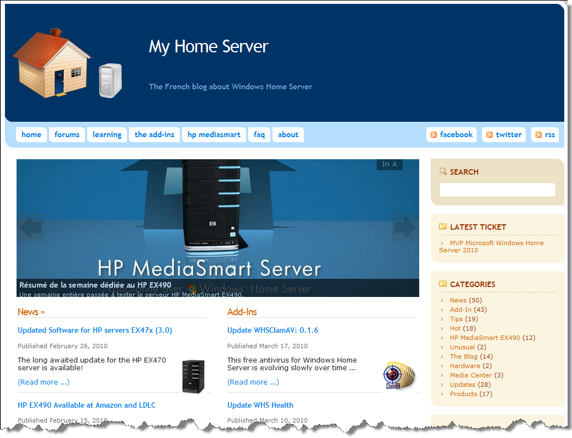The image size is (572, 438).
Task: Open the faq page
Action: point(259,134)
